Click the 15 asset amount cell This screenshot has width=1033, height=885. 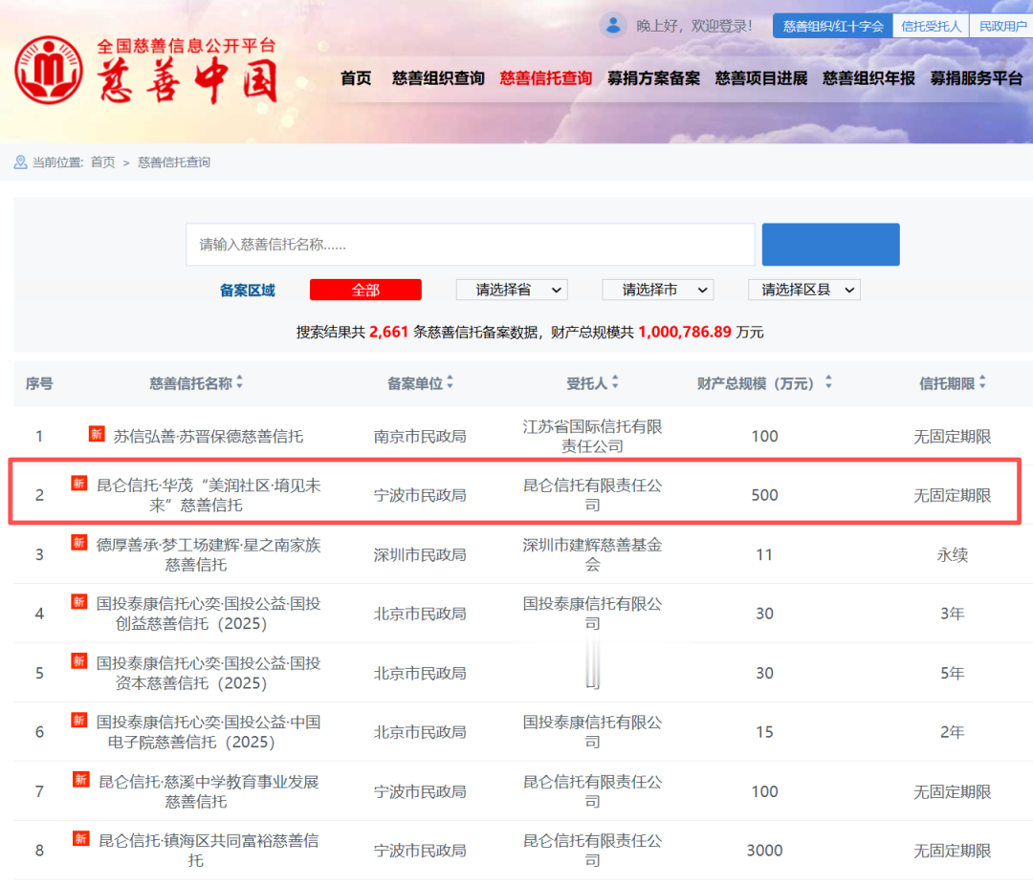764,731
